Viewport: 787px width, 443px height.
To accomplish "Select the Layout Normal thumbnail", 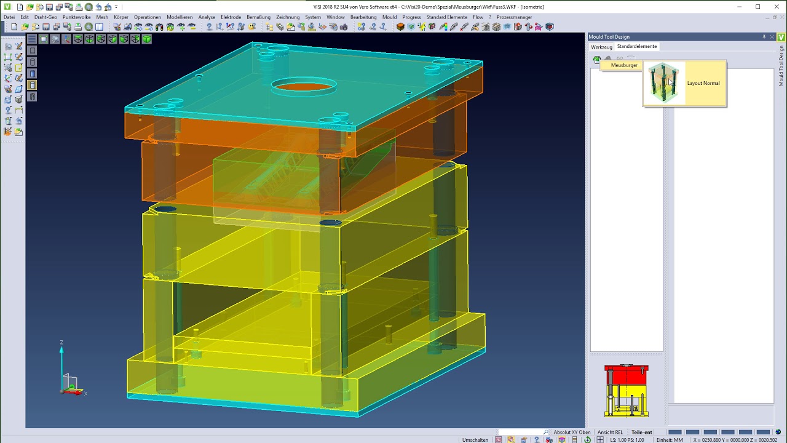I will 663,82.
